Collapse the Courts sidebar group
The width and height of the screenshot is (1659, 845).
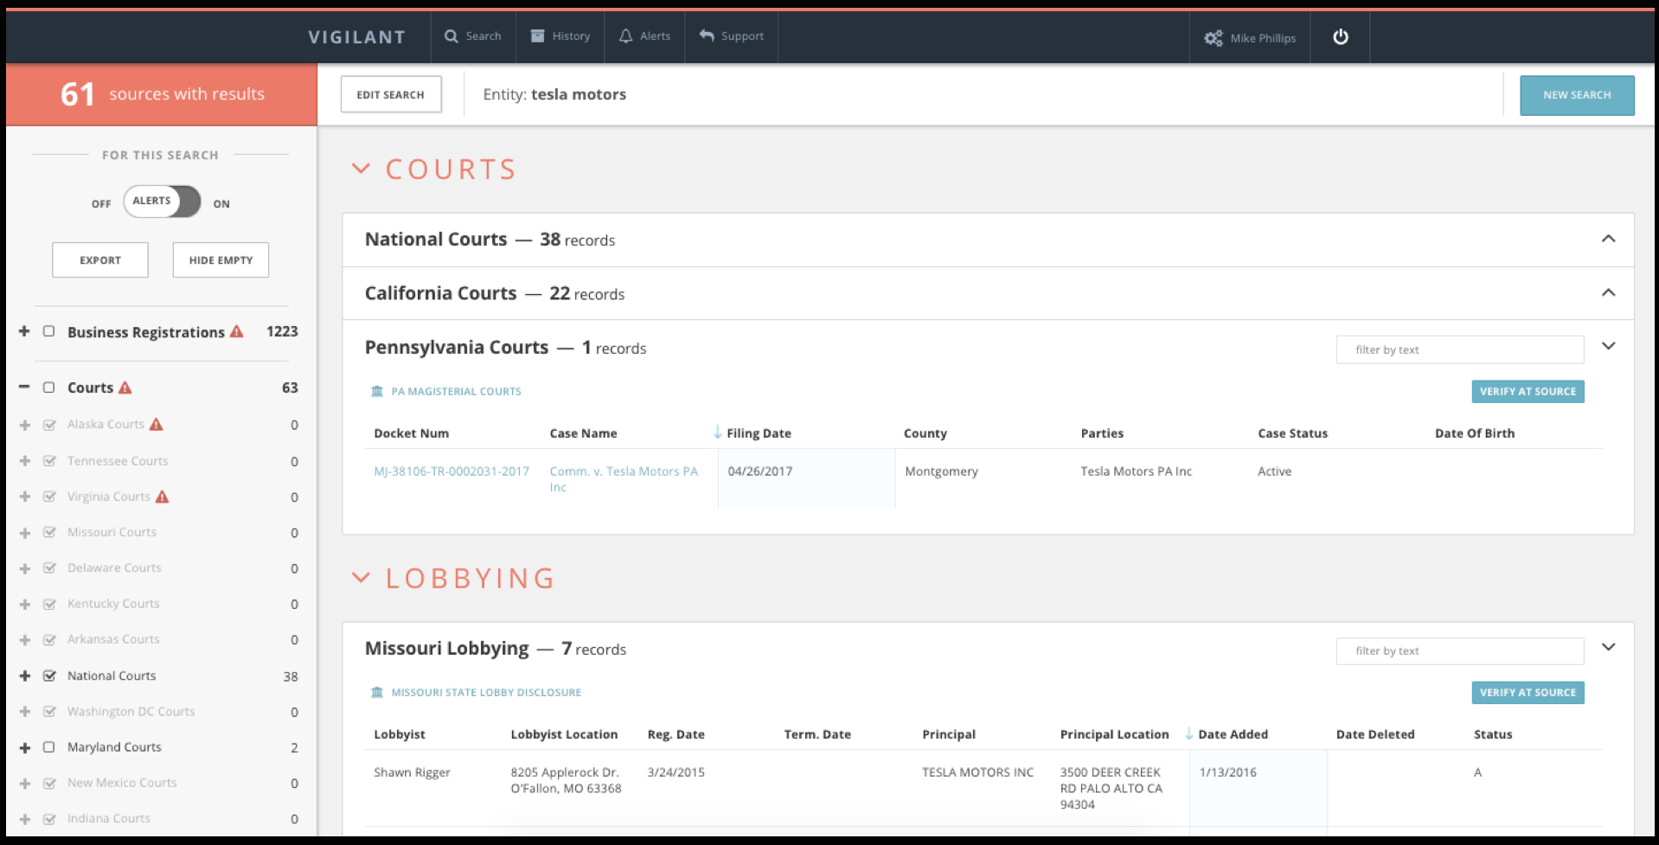pyautogui.click(x=24, y=387)
